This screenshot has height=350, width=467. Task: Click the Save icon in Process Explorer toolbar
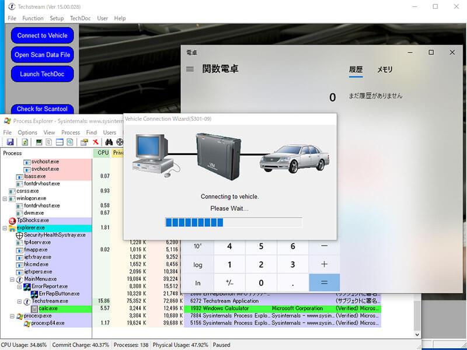point(10,142)
